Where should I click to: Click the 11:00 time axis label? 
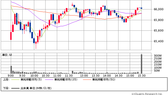tap(57, 76)
